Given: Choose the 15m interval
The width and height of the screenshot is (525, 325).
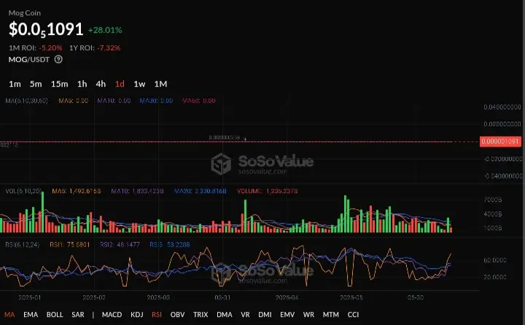Looking at the screenshot, I should tap(59, 84).
